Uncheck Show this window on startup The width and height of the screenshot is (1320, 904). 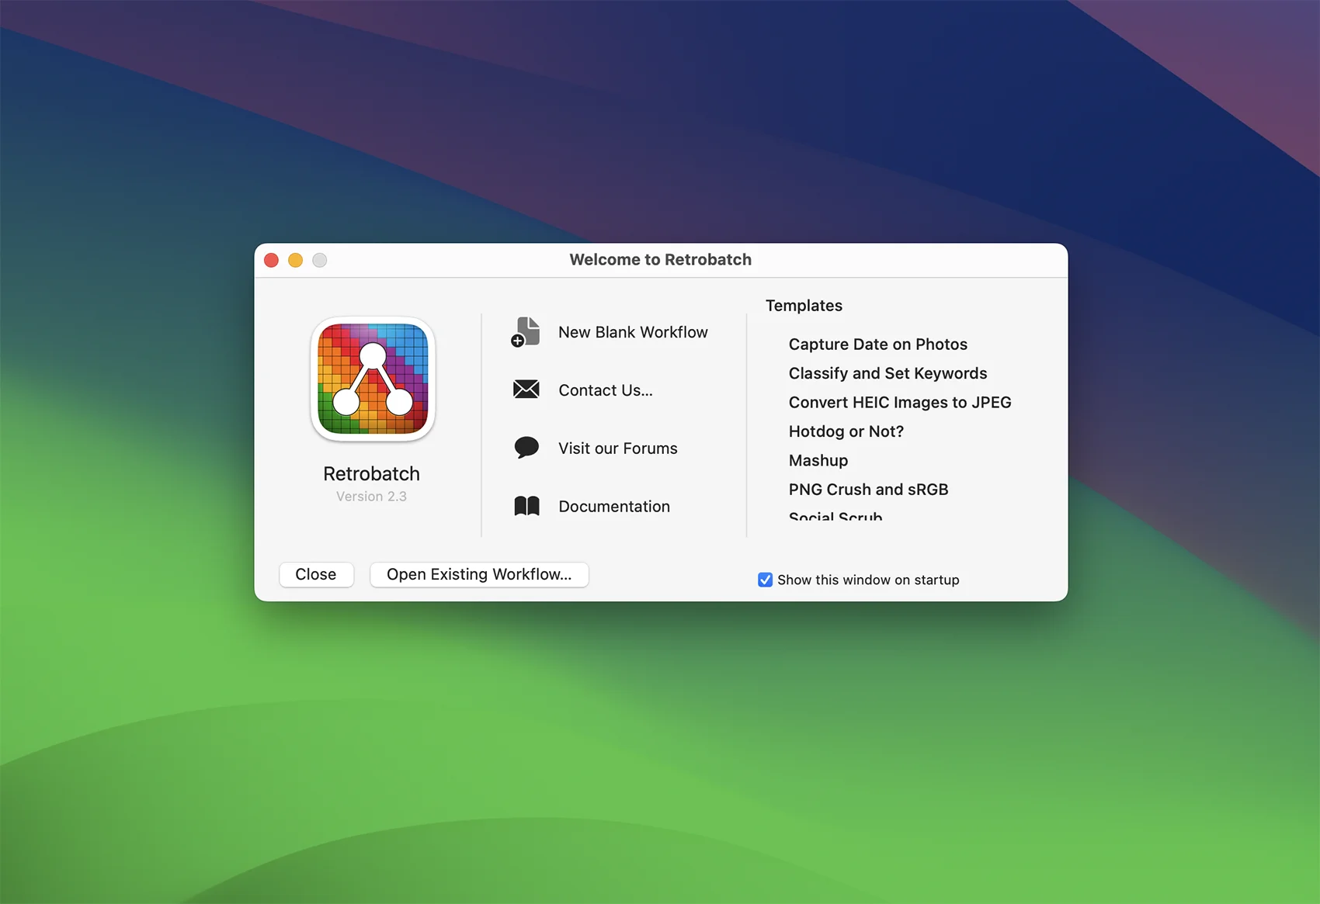click(x=765, y=580)
